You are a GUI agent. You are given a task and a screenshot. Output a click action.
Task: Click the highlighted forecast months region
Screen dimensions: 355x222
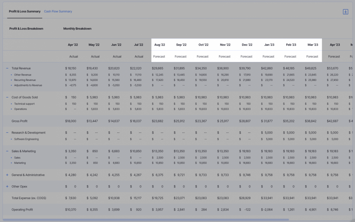pyautogui.click(x=236, y=50)
